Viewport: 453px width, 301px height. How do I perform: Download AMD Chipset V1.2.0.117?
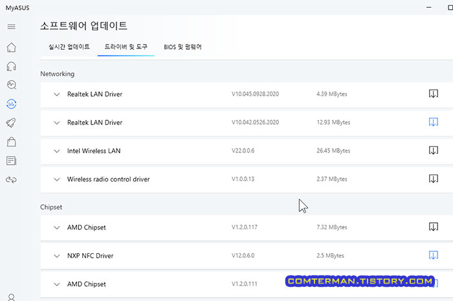coord(434,227)
